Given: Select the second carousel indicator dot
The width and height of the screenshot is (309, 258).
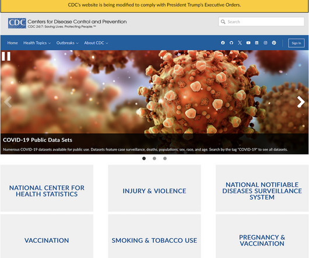Looking at the screenshot, I should [154, 158].
